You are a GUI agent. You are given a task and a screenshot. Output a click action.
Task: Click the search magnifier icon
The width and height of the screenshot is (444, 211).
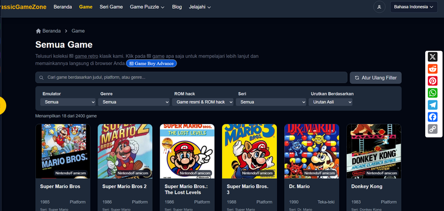coord(41,78)
